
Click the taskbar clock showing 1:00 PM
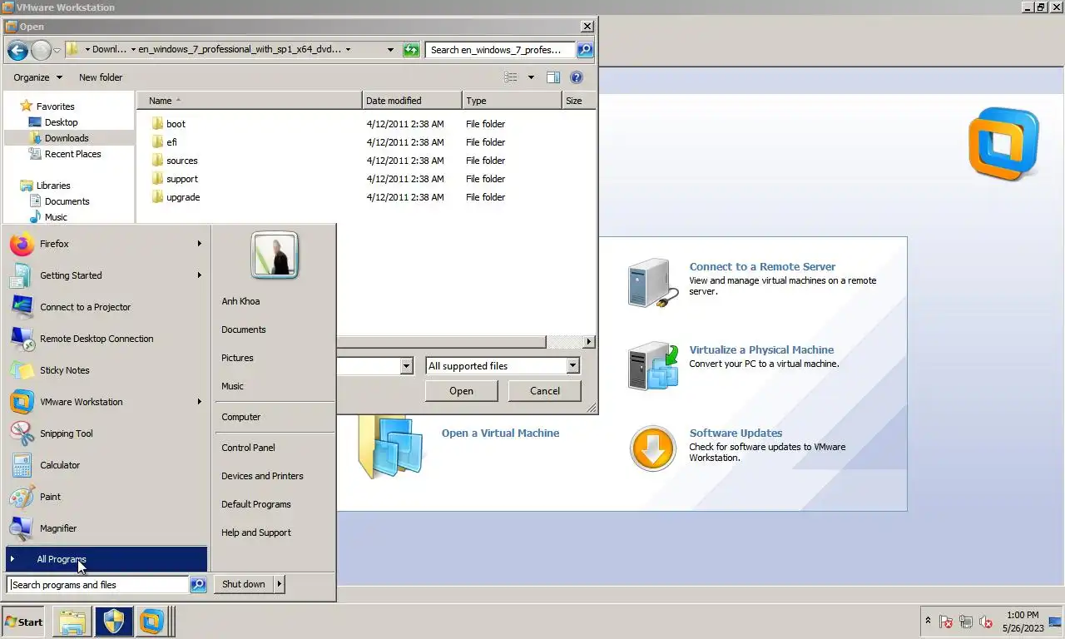tap(1023, 622)
